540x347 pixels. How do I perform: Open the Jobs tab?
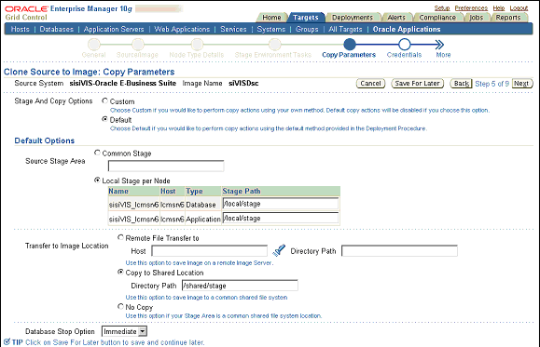click(x=477, y=18)
